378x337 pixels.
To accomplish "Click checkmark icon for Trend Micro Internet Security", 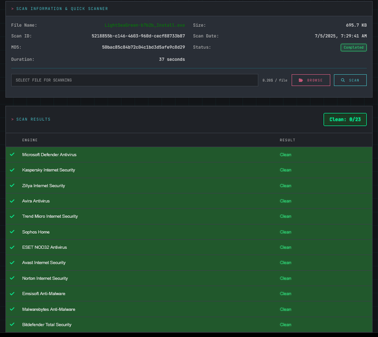I will [12, 217].
